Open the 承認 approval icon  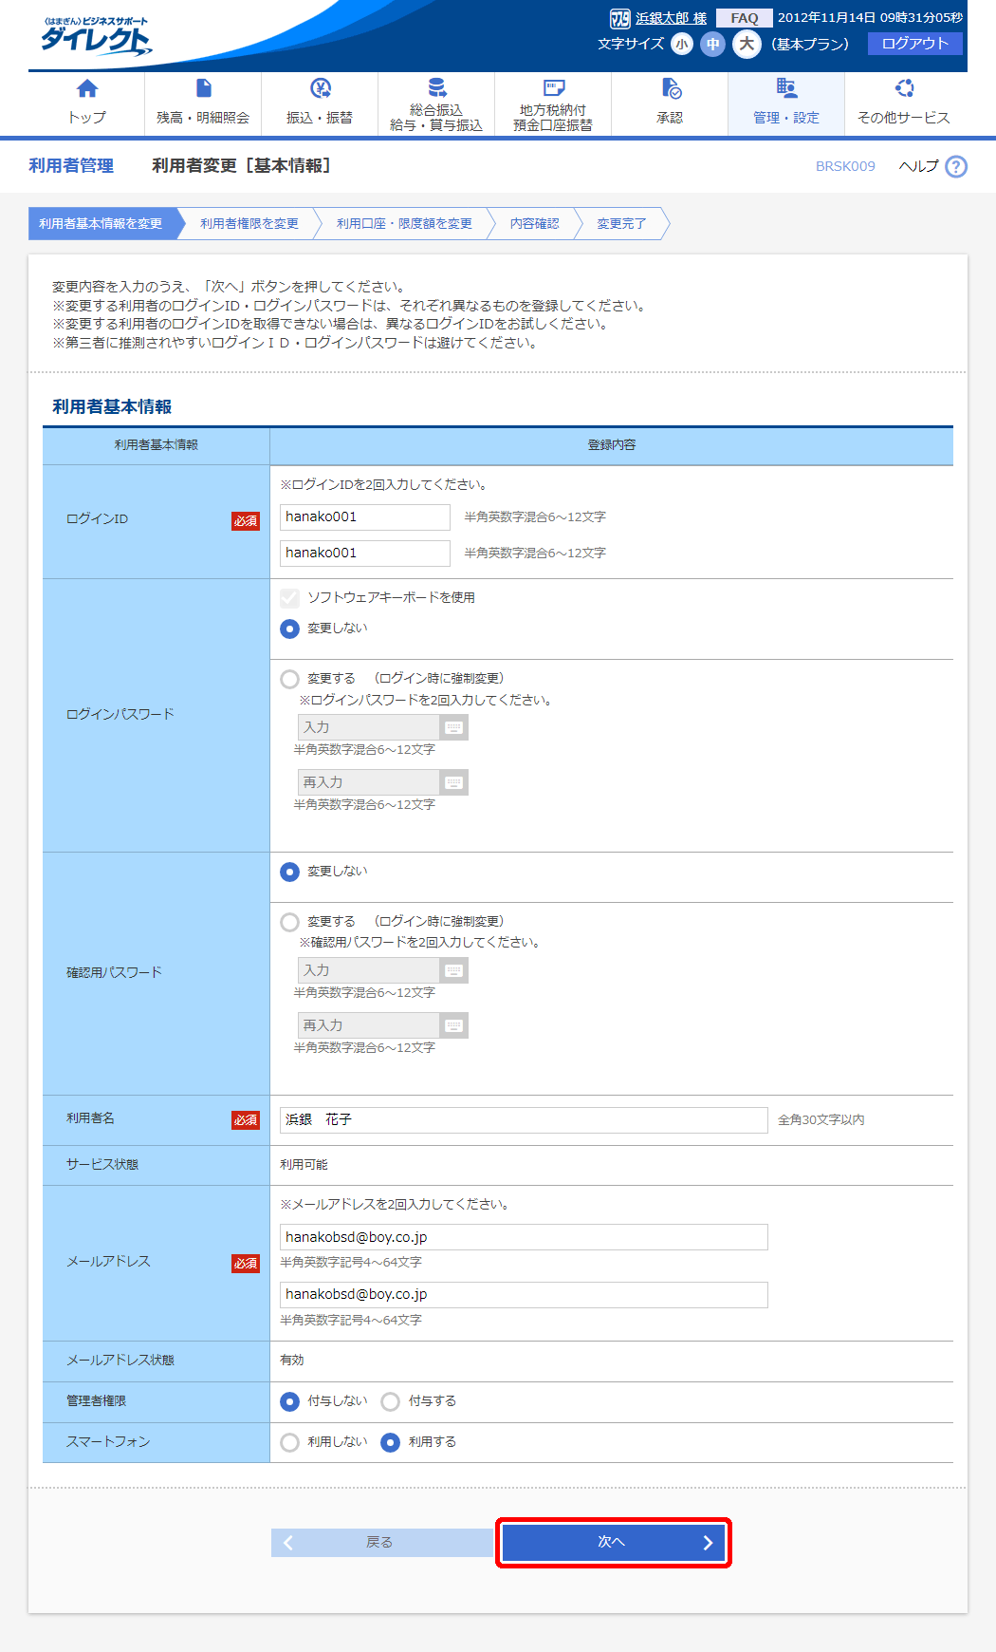click(670, 89)
